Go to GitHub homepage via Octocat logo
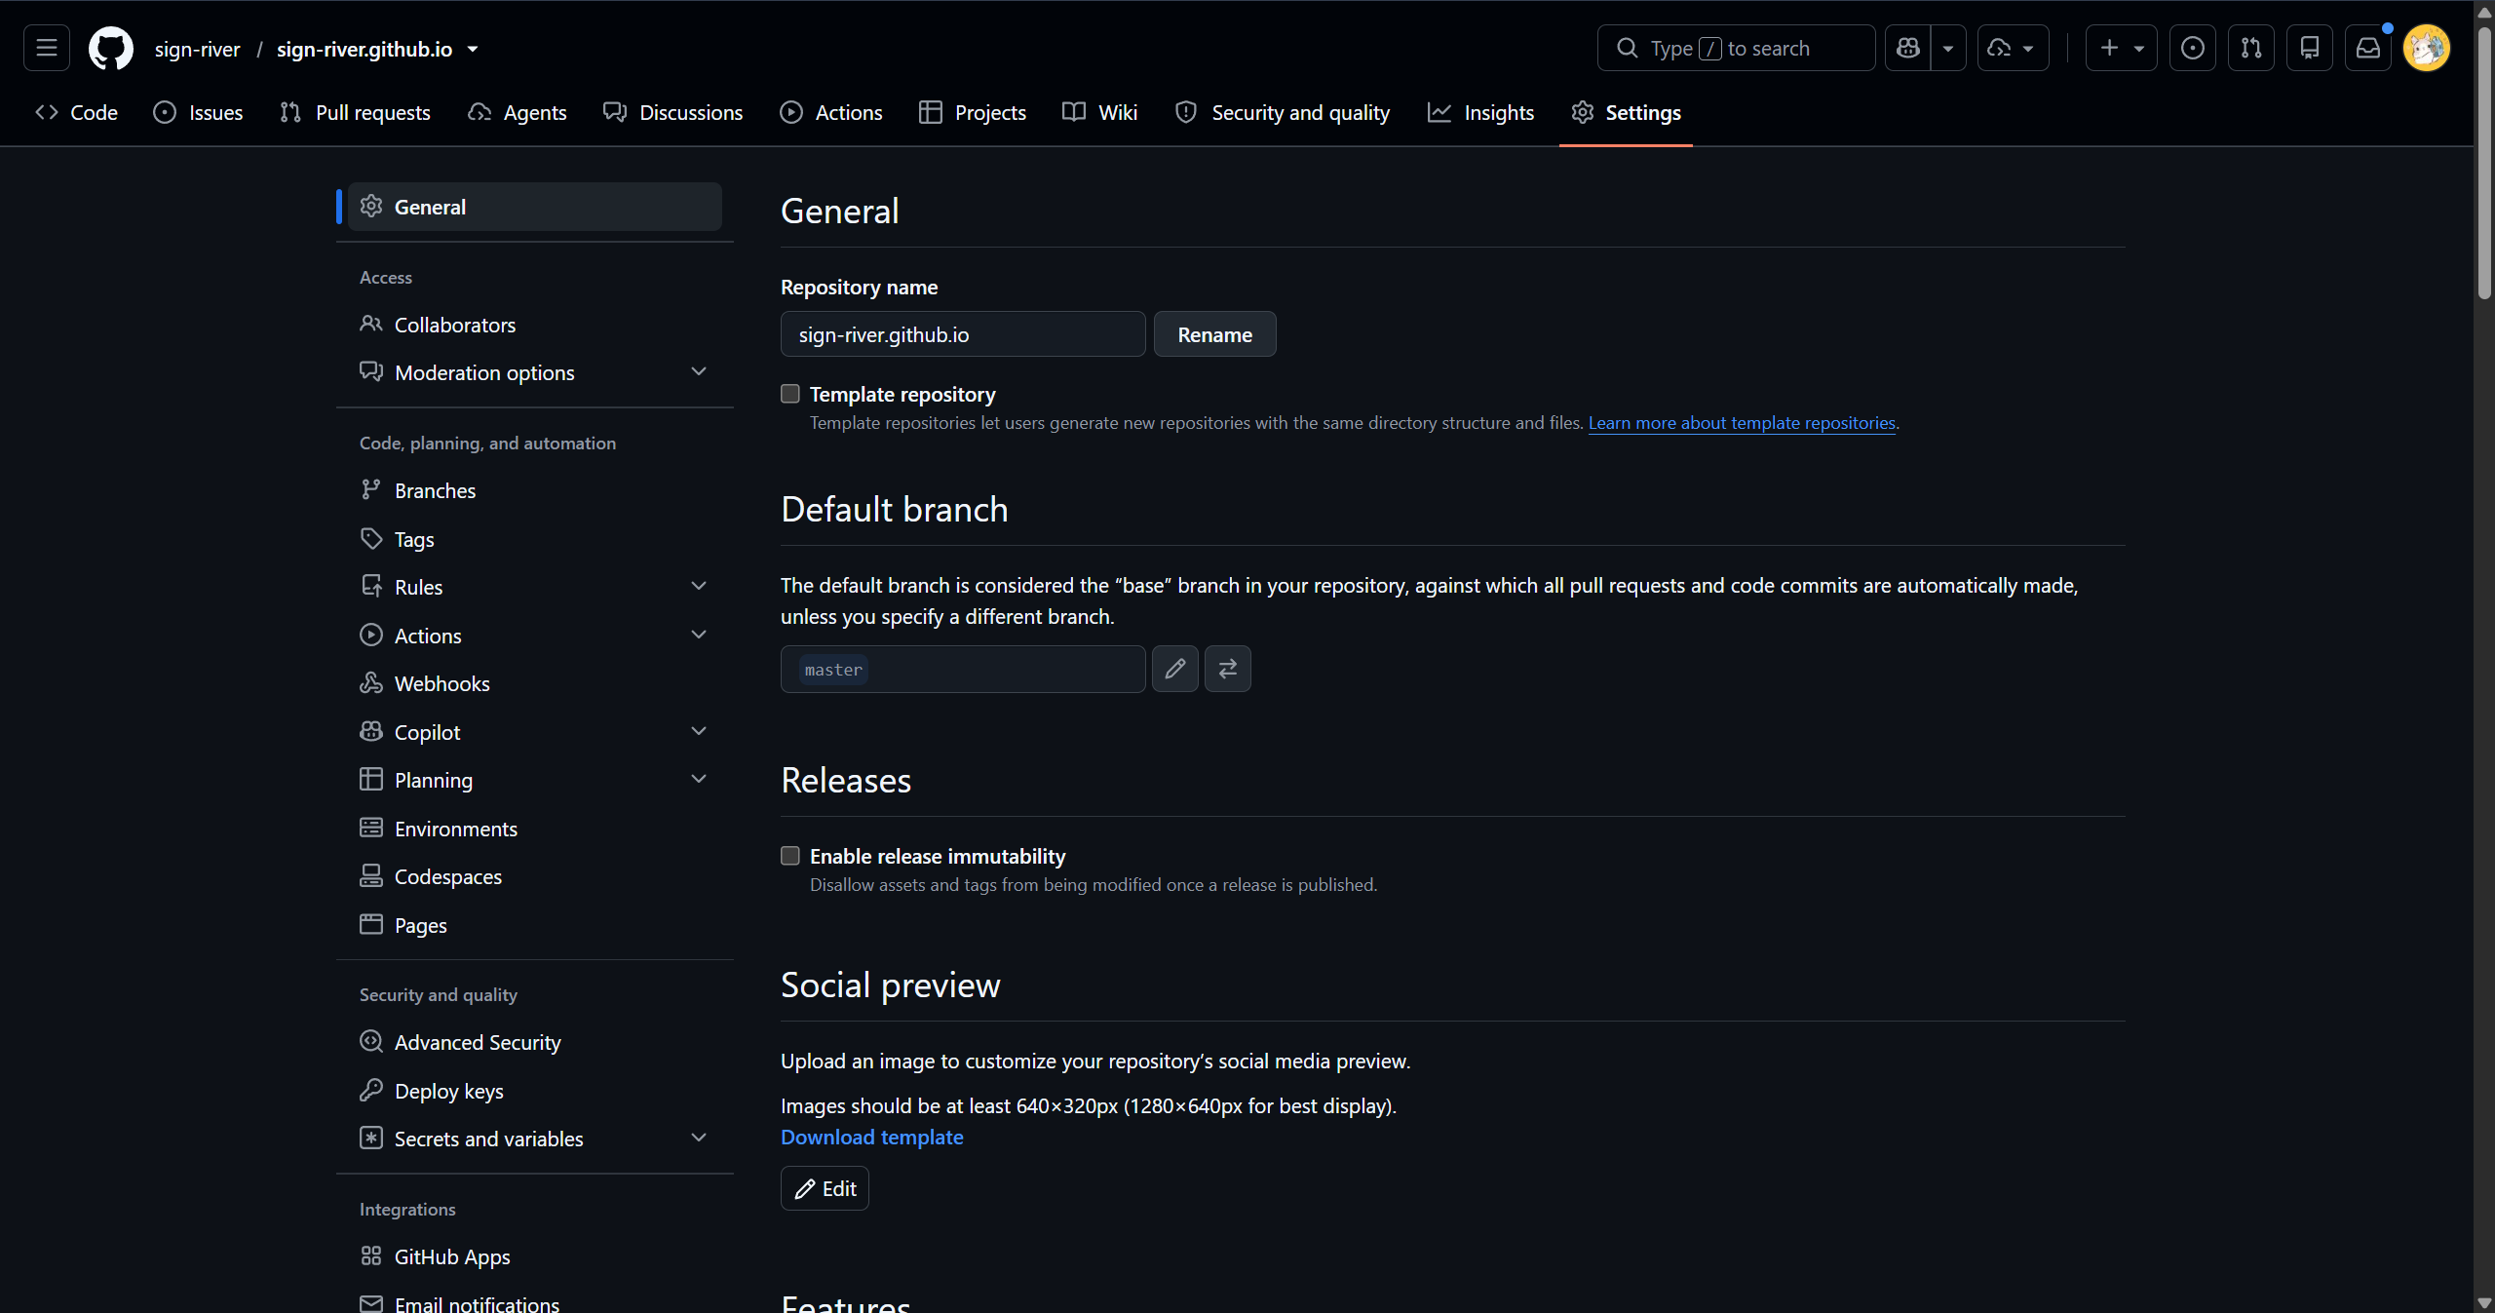 coord(111,48)
